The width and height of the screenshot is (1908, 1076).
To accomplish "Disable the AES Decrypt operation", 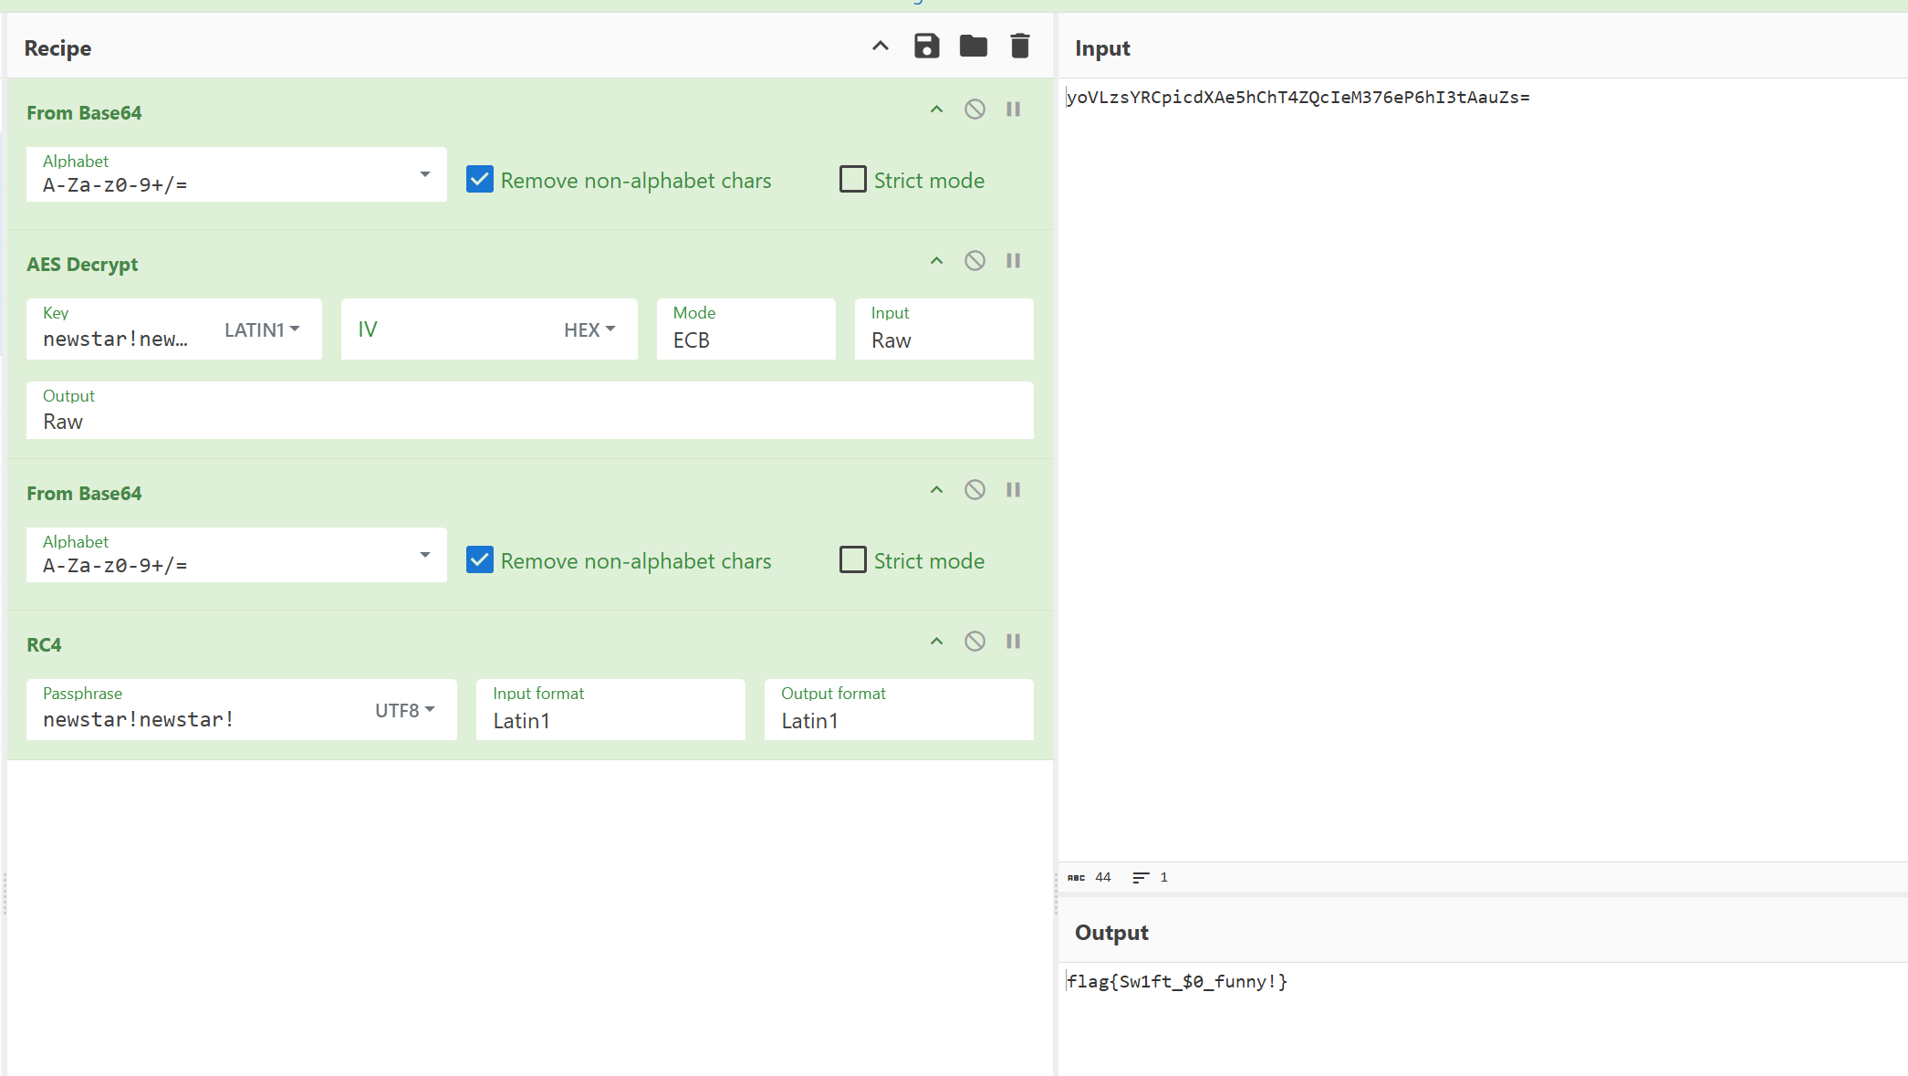I will pyautogui.click(x=975, y=261).
